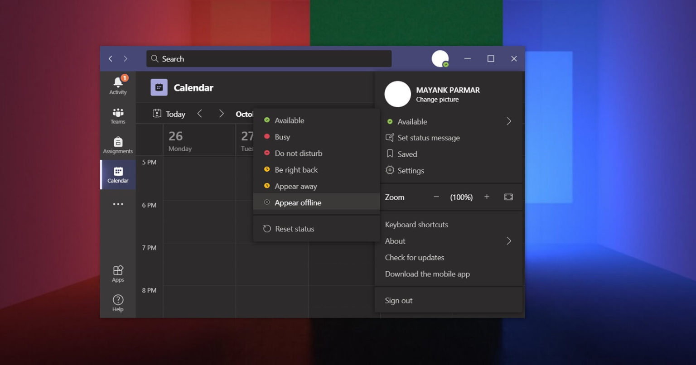
Task: Open the Apps icon at the bottom
Action: [x=117, y=272]
